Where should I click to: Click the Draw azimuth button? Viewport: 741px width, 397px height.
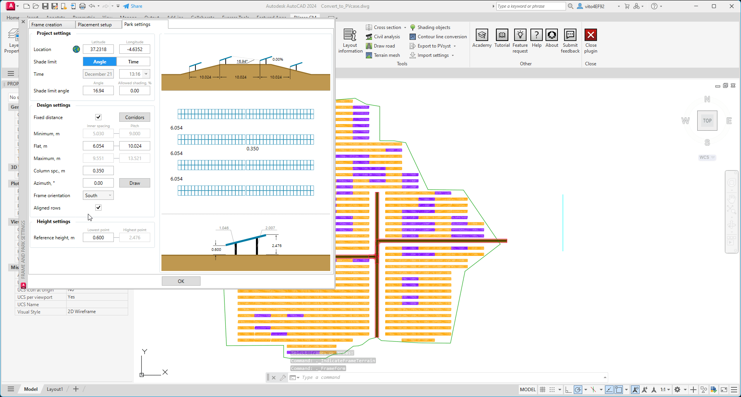click(x=134, y=183)
